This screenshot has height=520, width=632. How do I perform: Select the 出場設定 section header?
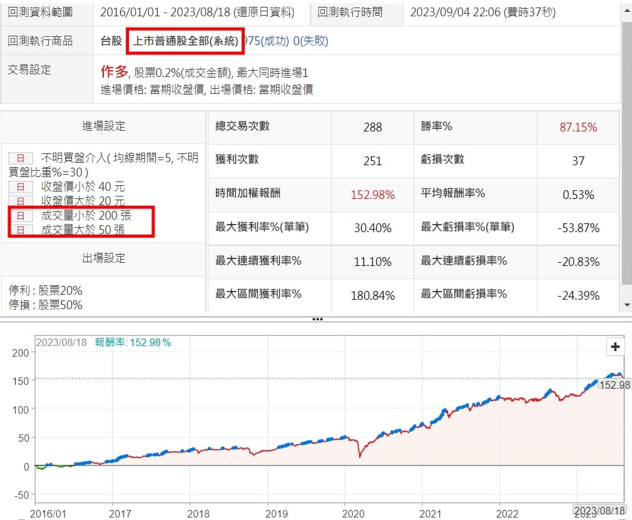coord(104,258)
